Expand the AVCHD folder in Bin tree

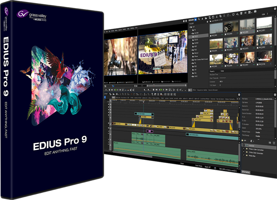click(x=192, y=33)
